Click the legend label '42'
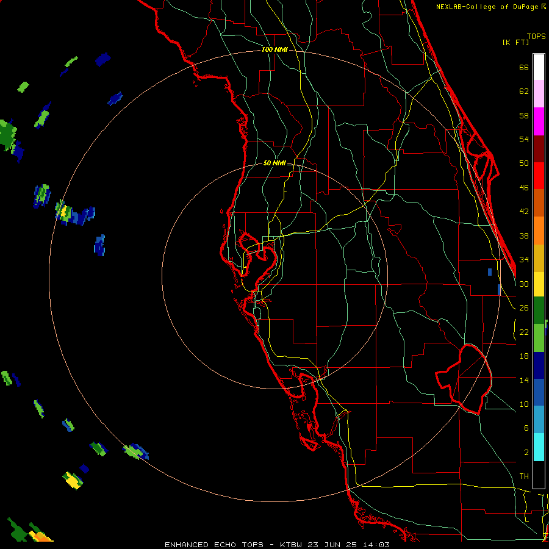The width and height of the screenshot is (549, 549). (524, 212)
